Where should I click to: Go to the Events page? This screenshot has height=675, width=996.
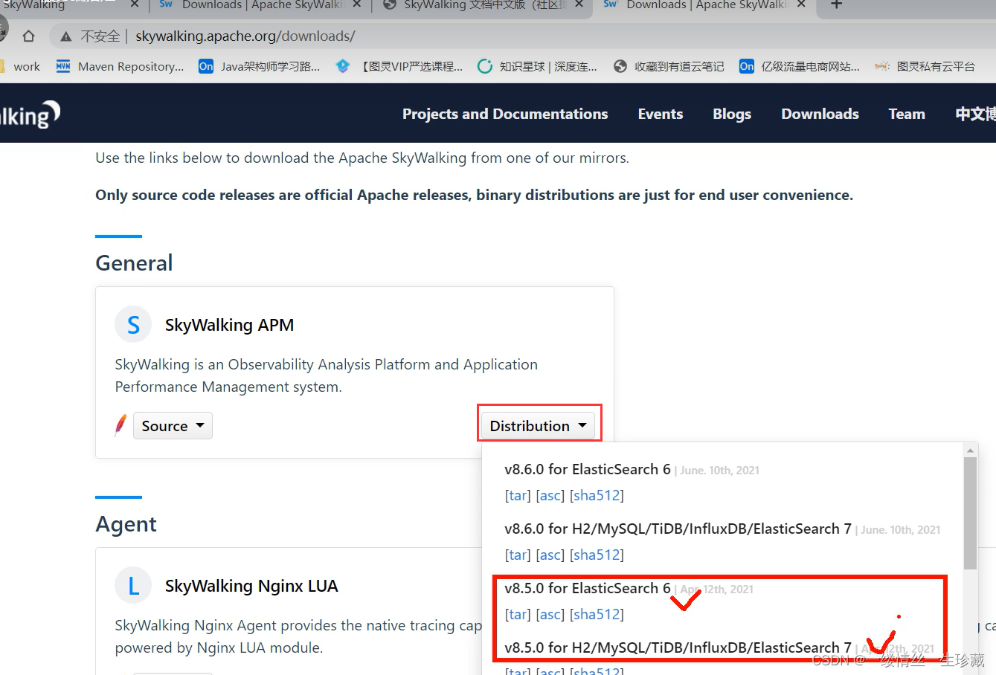(661, 114)
